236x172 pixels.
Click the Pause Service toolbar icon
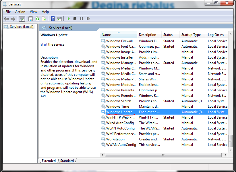coord(82,19)
